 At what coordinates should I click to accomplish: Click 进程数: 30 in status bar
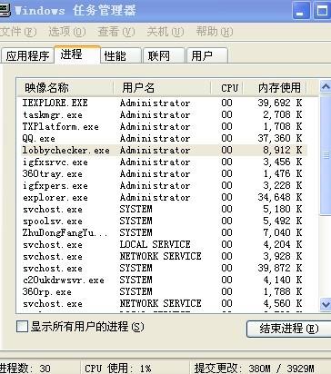click(x=25, y=369)
